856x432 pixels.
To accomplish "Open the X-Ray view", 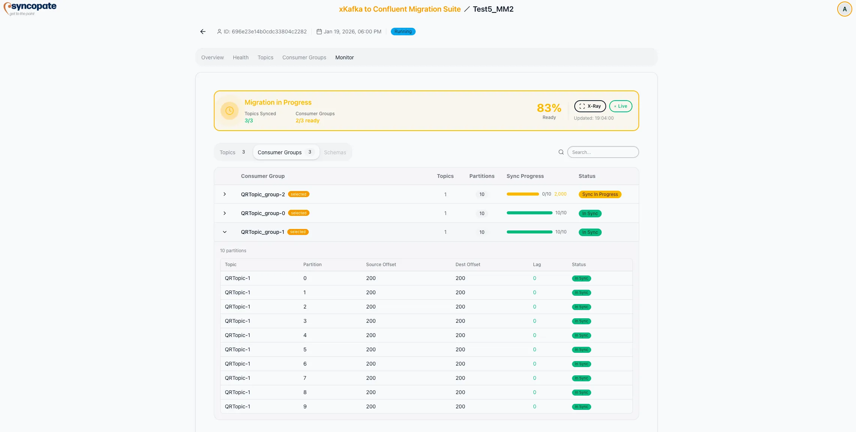I will pyautogui.click(x=590, y=106).
